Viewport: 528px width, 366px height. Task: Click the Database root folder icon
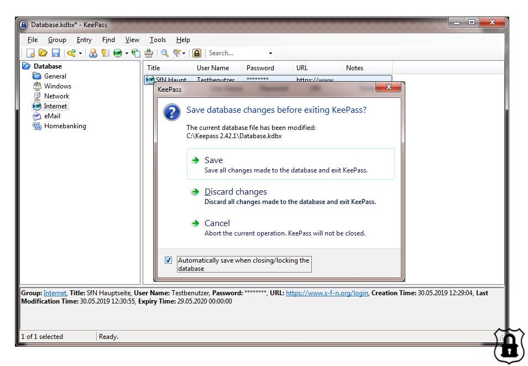point(27,66)
